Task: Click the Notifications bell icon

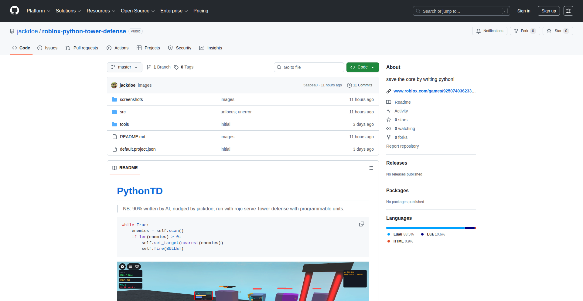Action: (478, 31)
